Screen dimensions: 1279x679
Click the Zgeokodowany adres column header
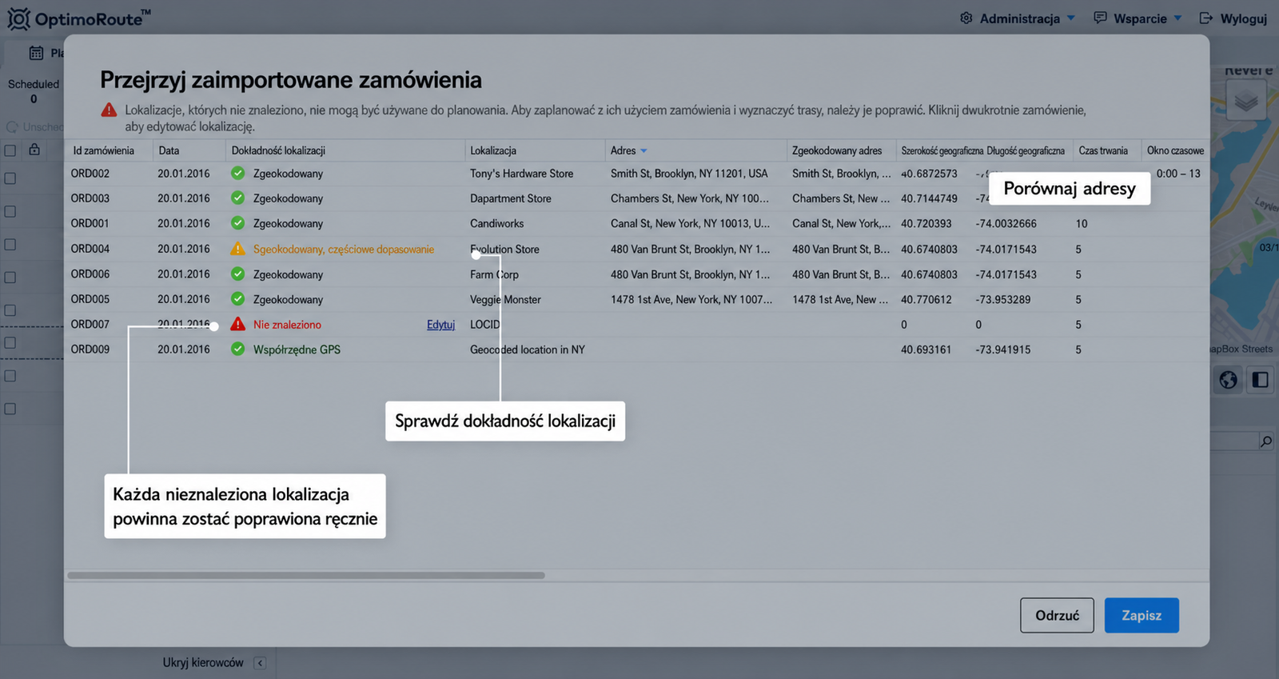pos(837,150)
